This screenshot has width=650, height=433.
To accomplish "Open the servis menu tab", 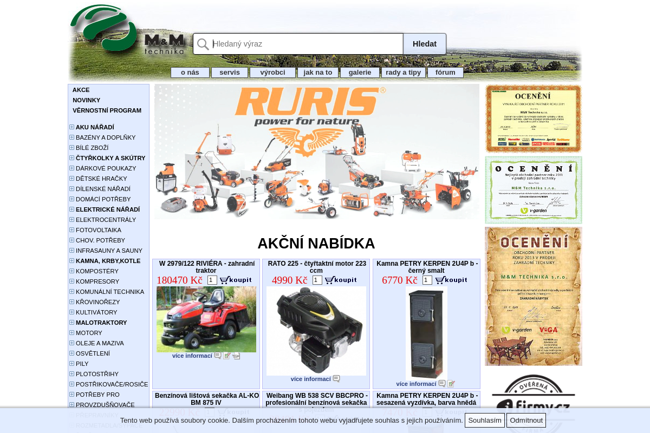I will point(230,73).
